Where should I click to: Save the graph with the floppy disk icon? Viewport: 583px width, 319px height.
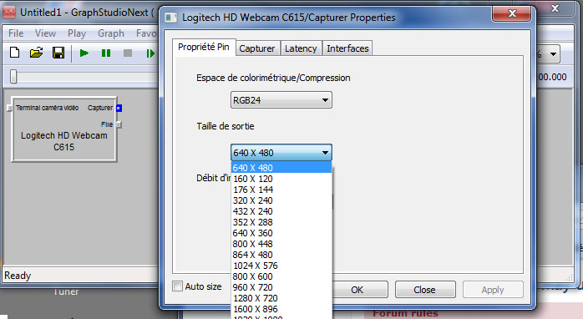coord(58,53)
